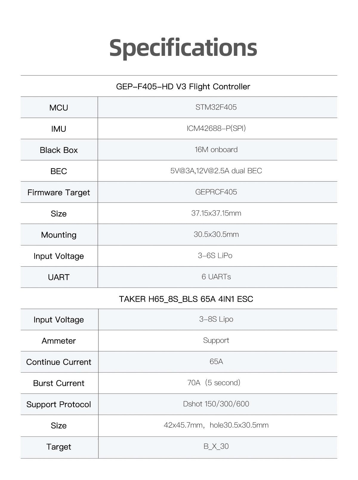The width and height of the screenshot is (358, 480).
Task: Select the GEPRCF405 firmware value
Action: tap(216, 192)
